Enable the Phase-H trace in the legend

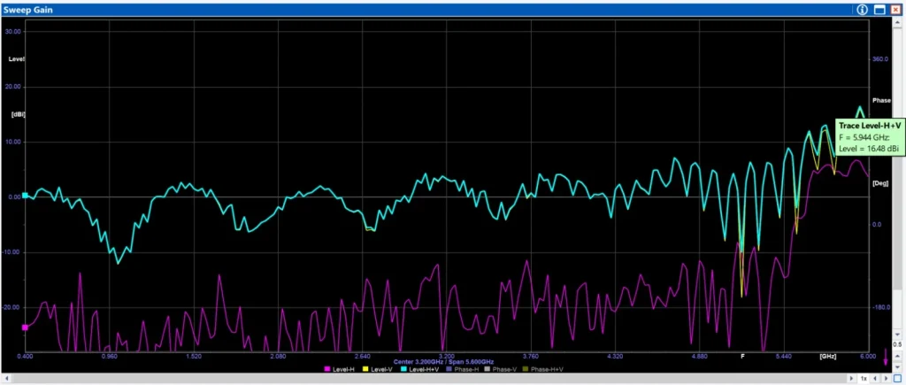(x=464, y=369)
